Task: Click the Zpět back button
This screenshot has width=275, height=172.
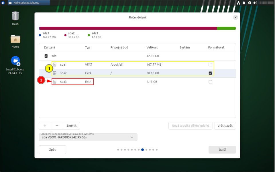Action: (52, 150)
